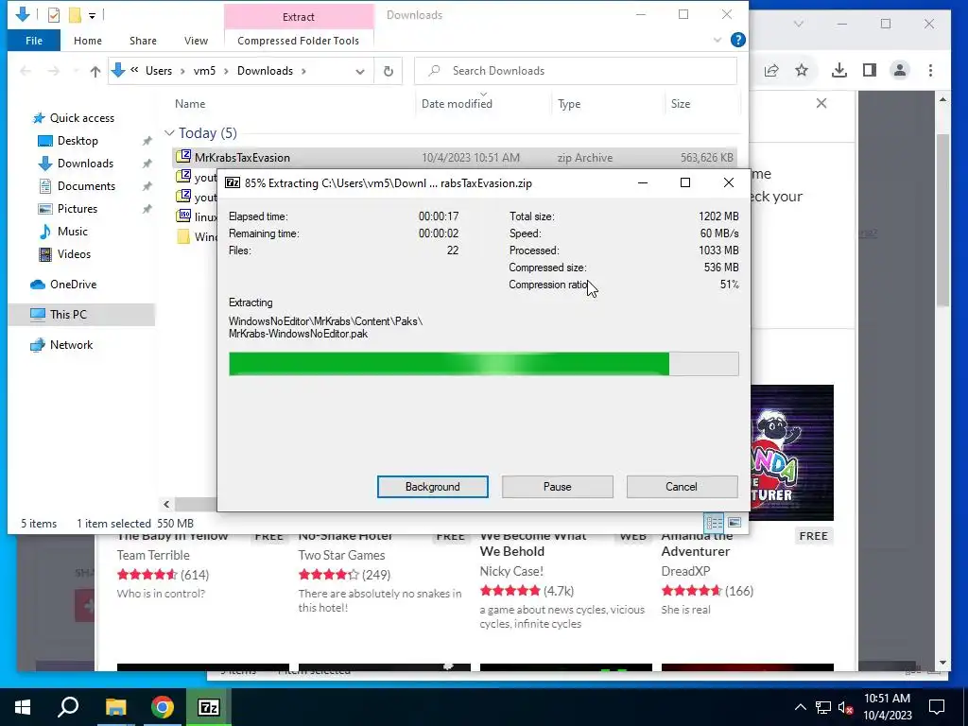
Task: Select Pictures in the sidebar
Action: 78,209
